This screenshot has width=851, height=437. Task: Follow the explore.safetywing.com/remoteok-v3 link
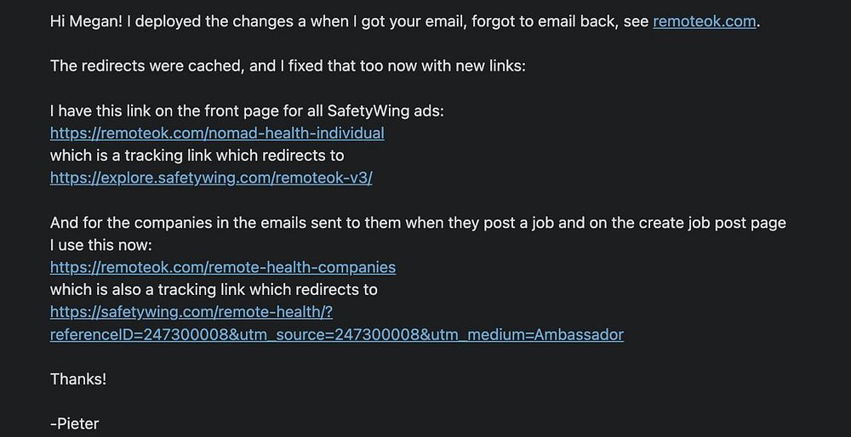(211, 178)
